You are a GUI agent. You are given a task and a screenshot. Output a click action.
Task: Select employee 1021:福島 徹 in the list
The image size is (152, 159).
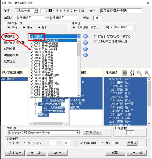click(119, 90)
